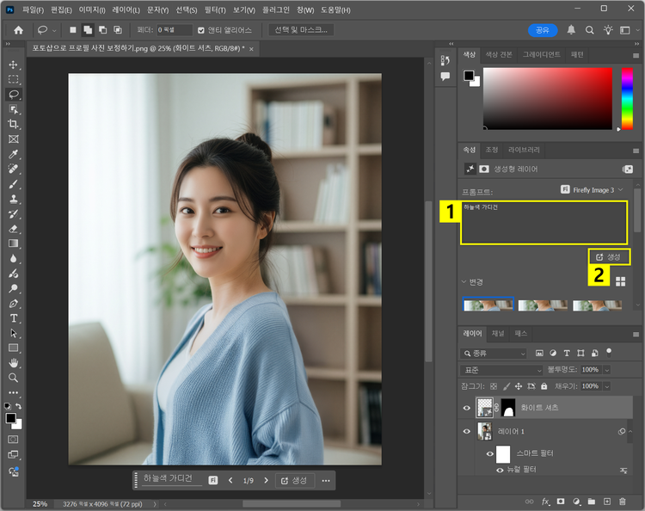Switch to the 채널 tab
This screenshot has width=645, height=511.
coord(497,333)
